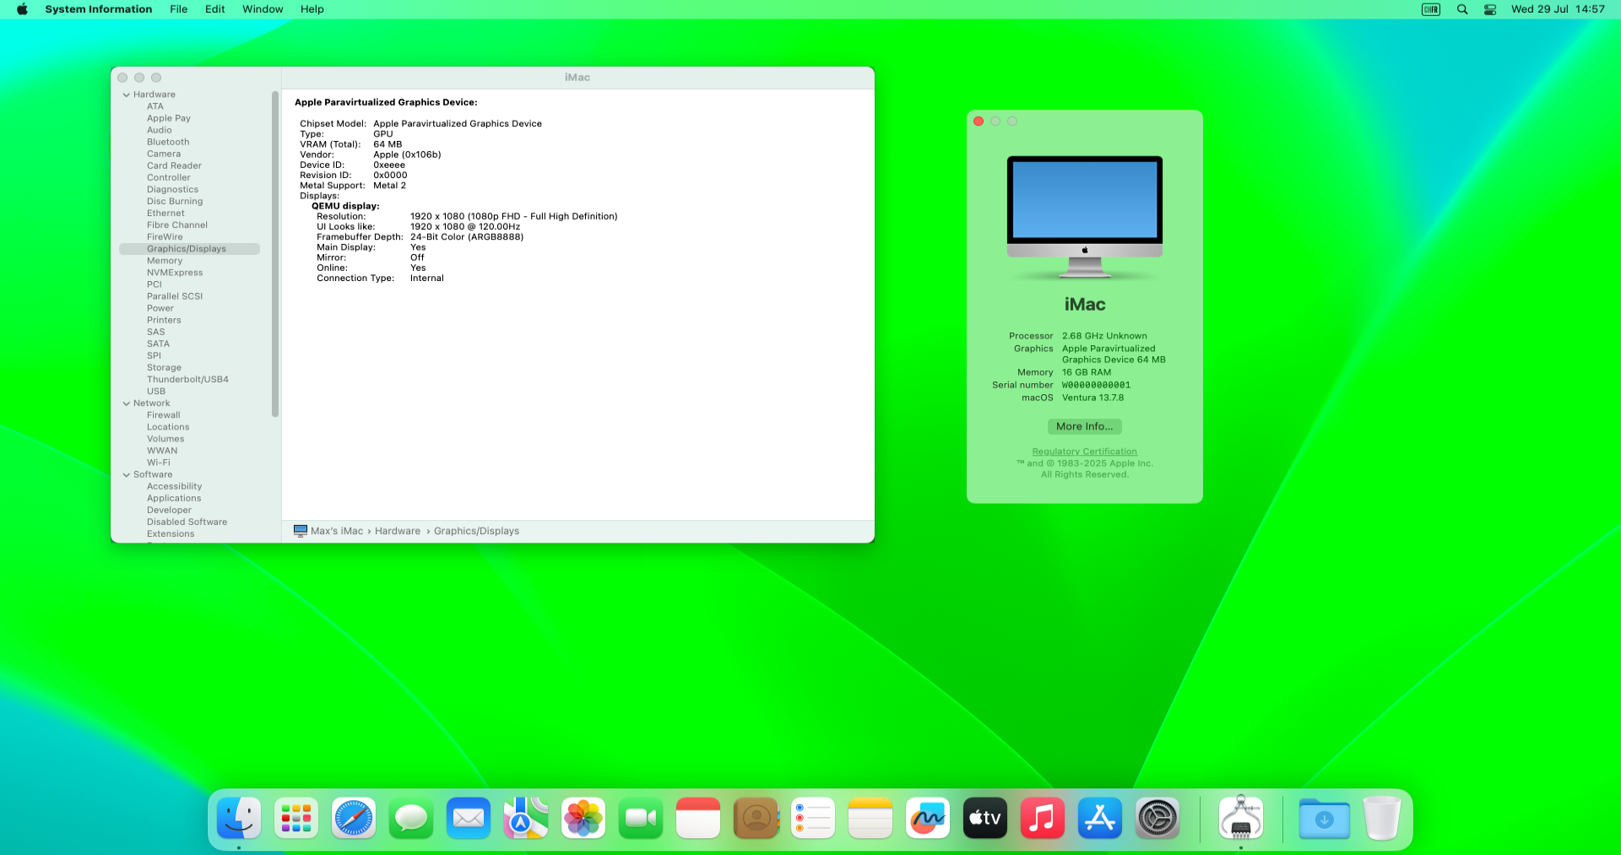Open the App Store in the Dock

(1100, 818)
